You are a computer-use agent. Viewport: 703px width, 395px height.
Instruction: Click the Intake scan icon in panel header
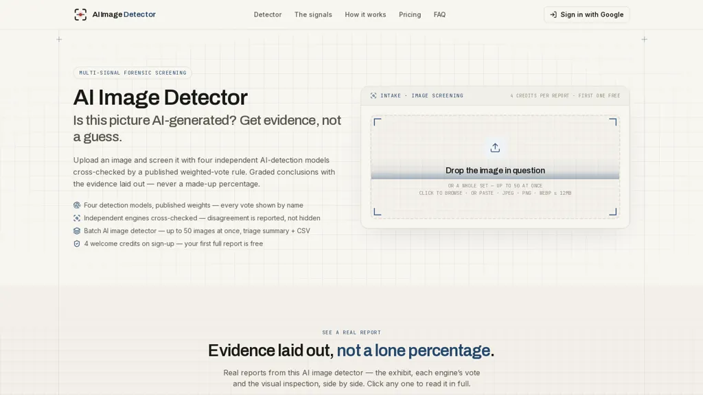point(373,95)
